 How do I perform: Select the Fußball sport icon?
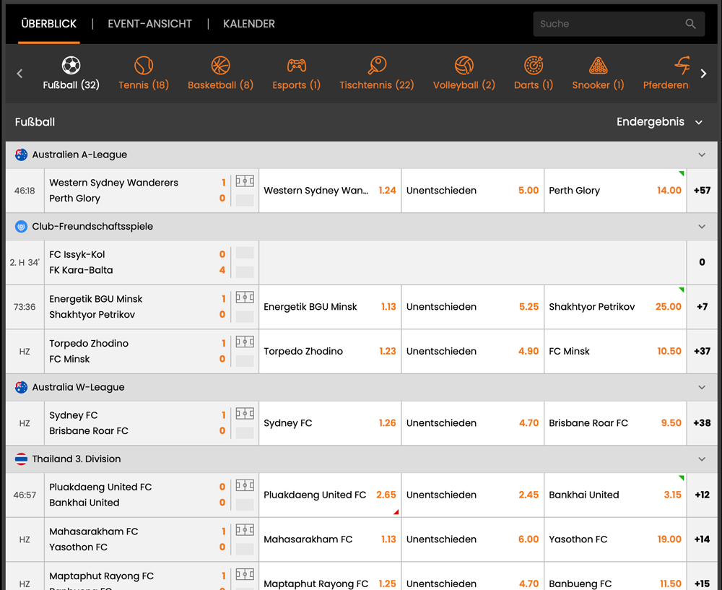(x=71, y=66)
